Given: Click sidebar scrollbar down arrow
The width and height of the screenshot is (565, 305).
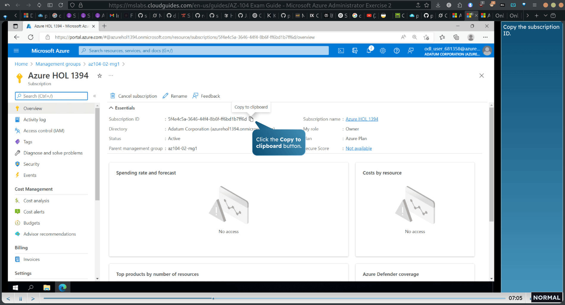Looking at the screenshot, I should coord(97,279).
